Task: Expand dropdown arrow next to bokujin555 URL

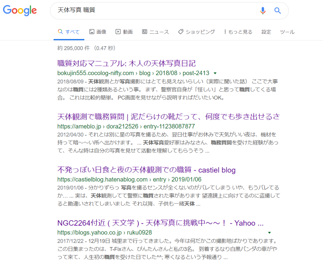Action: (x=215, y=73)
